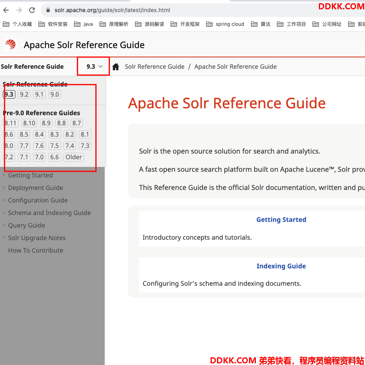Click the home icon in breadcrumbs
The height and width of the screenshot is (365, 365).
116,67
